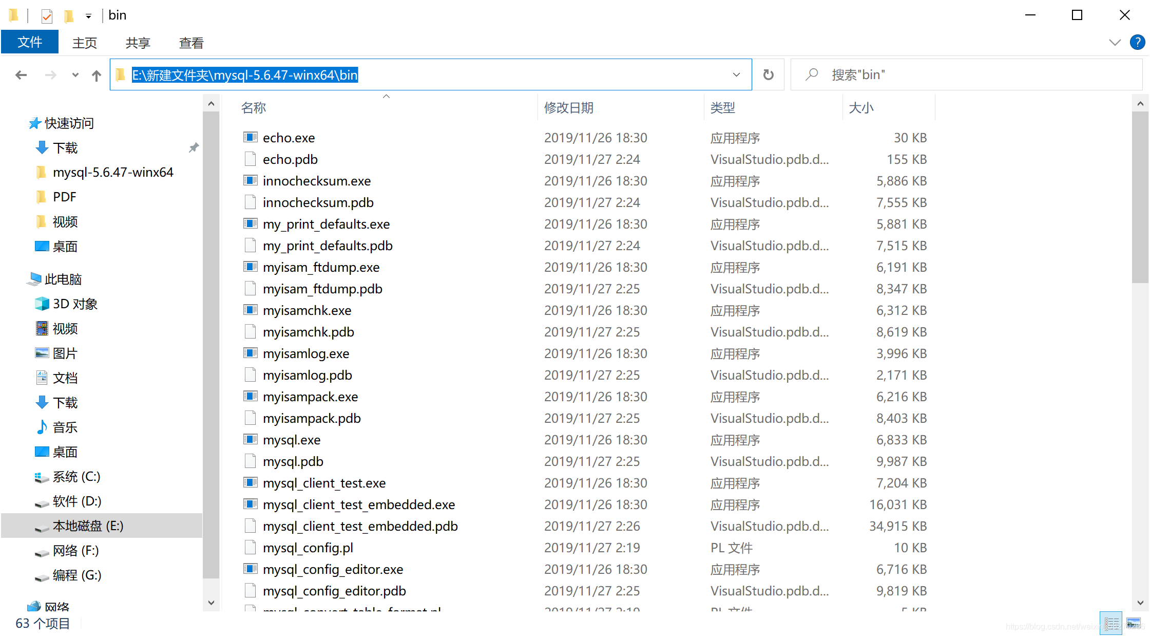Switch to the 共享 ribbon tab

tap(138, 43)
